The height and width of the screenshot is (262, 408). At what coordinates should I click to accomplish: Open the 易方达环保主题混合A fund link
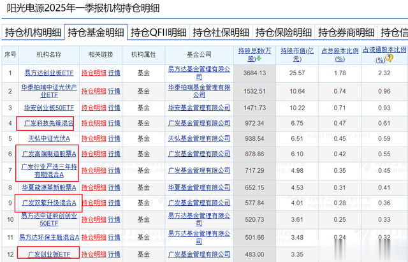(x=49, y=237)
